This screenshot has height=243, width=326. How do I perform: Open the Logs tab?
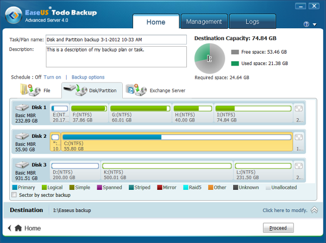click(x=253, y=22)
